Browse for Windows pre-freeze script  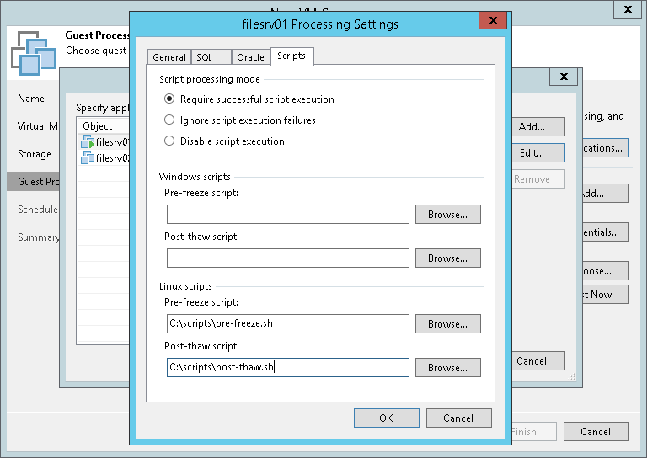click(447, 215)
